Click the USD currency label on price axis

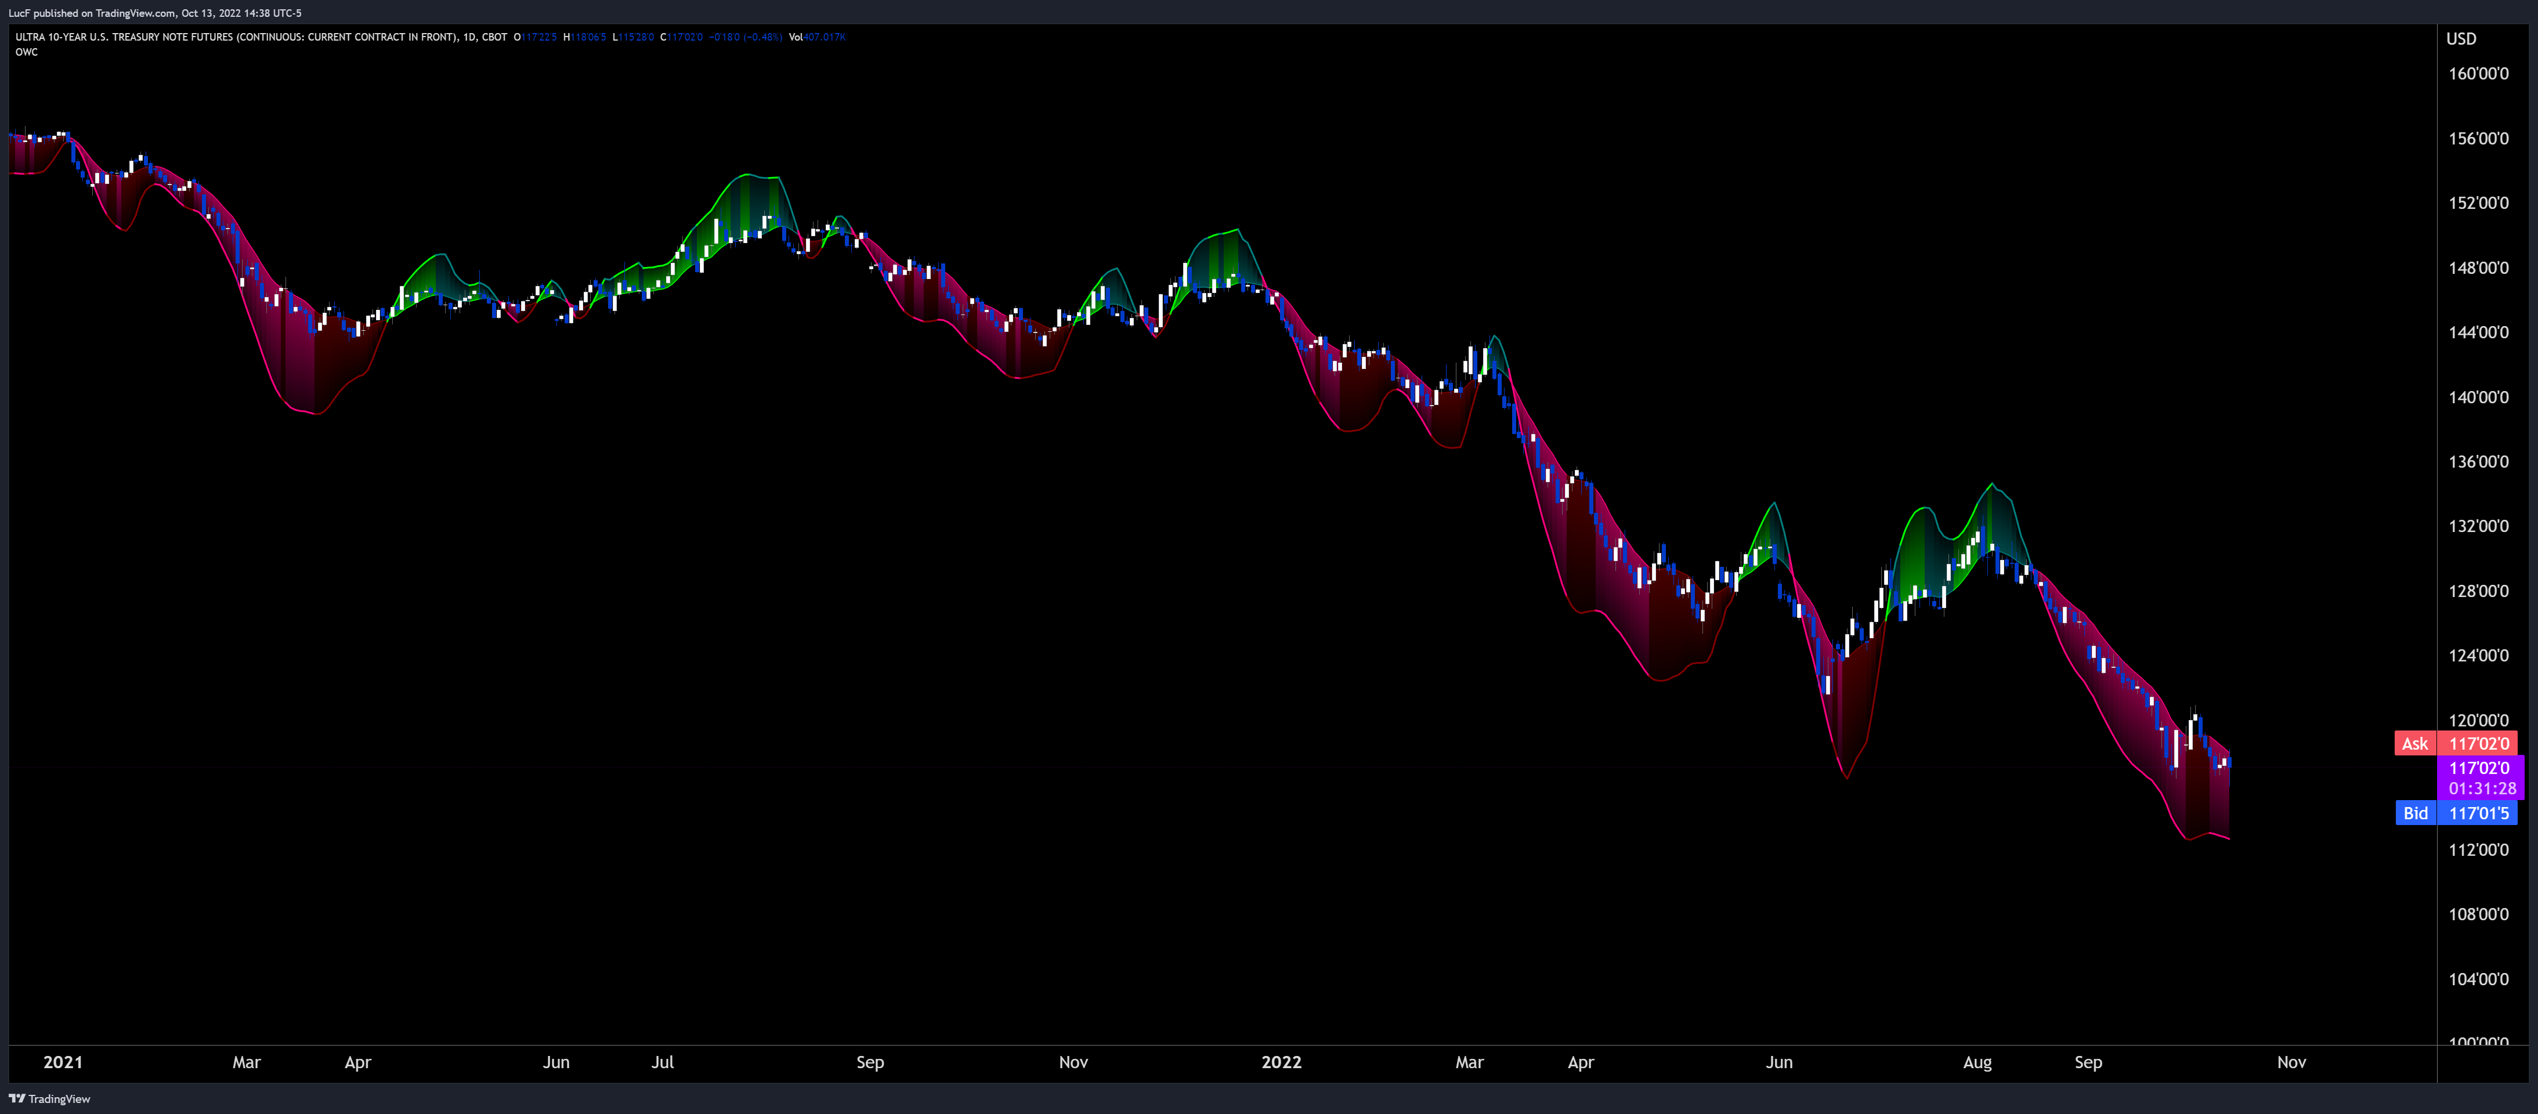tap(2460, 38)
